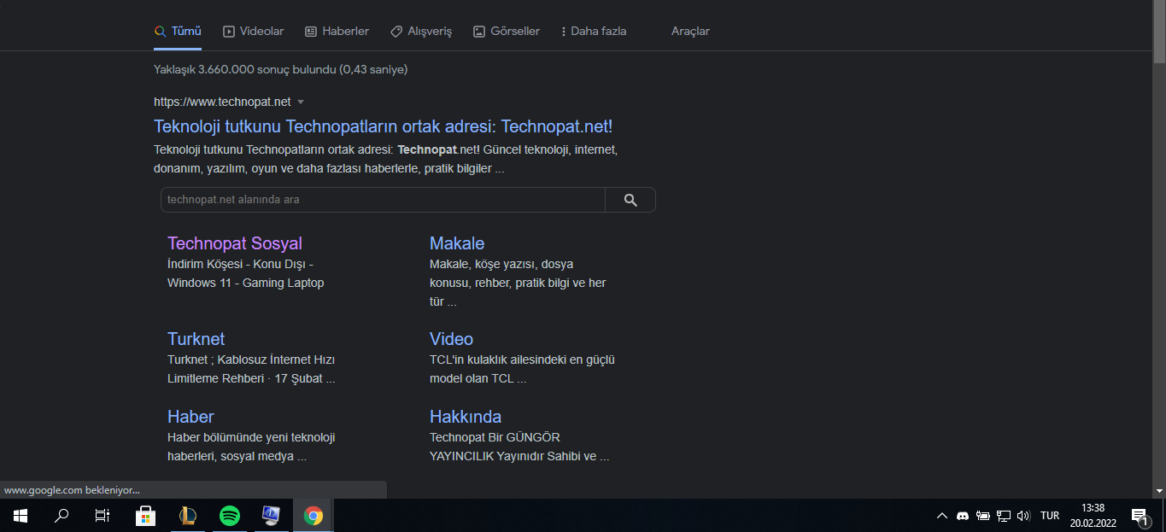Open the Daha fazla menu
Viewport: 1166px width, 532px height.
[593, 31]
